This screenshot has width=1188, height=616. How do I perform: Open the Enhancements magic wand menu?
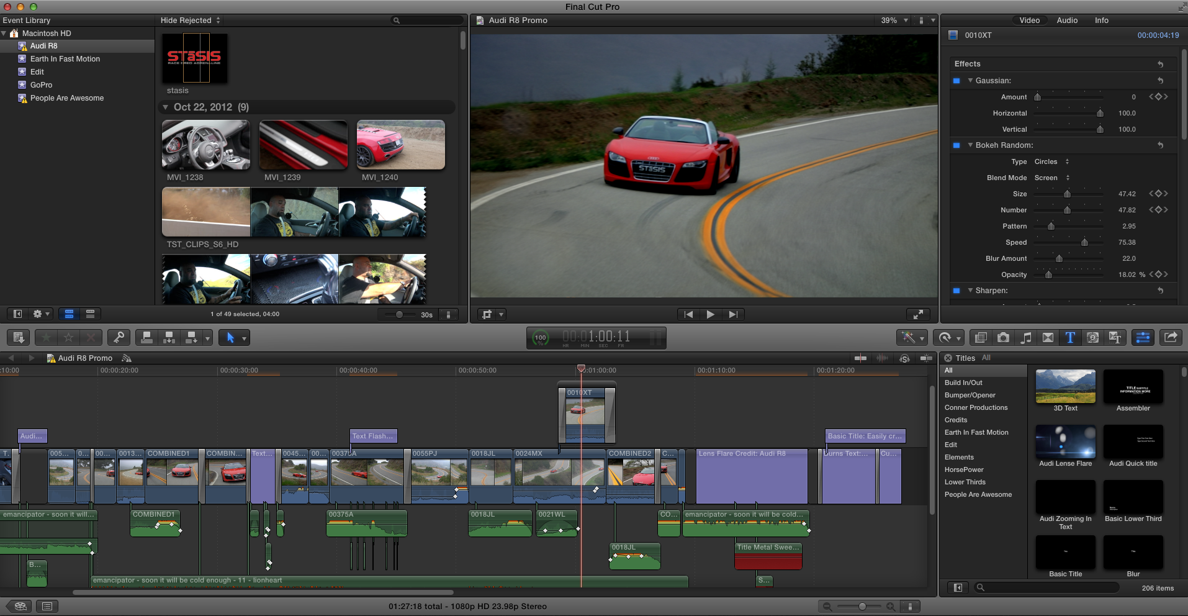click(911, 337)
